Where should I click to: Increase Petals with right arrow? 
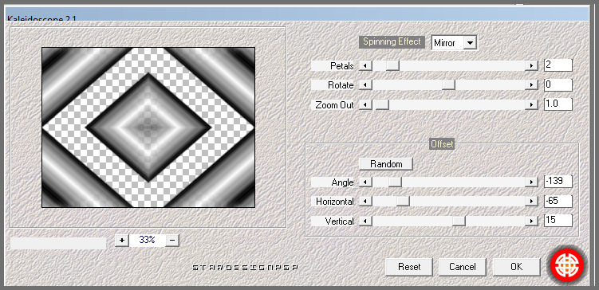[531, 66]
